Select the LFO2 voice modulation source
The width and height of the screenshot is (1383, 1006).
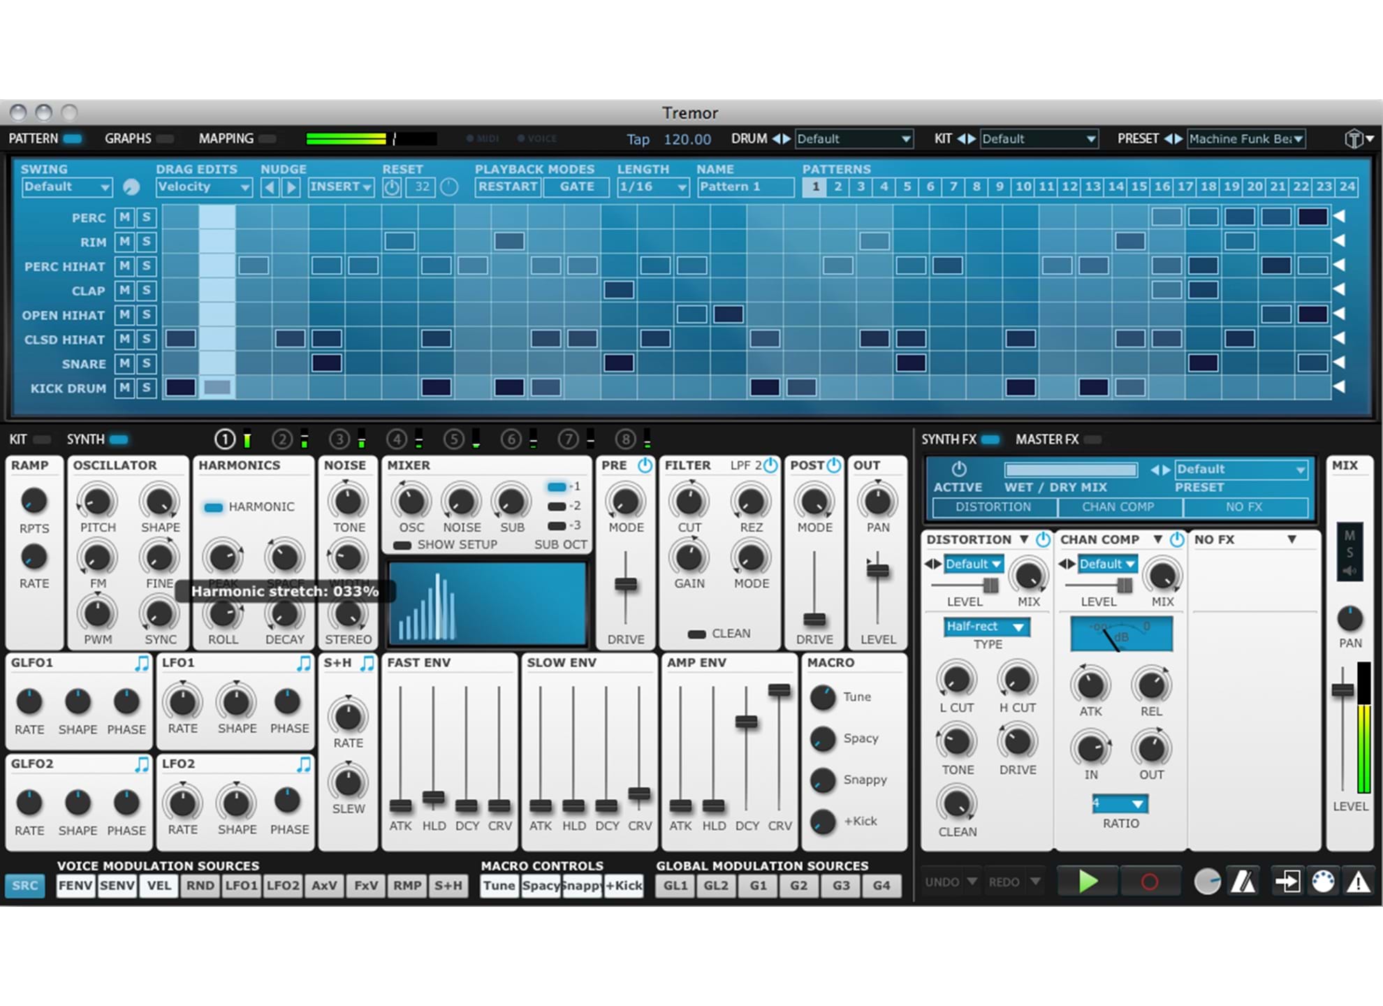pyautogui.click(x=283, y=886)
